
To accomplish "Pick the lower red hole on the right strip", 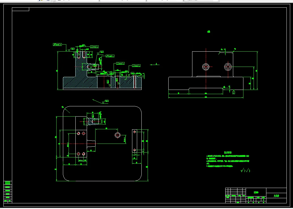I will [x=135, y=150].
